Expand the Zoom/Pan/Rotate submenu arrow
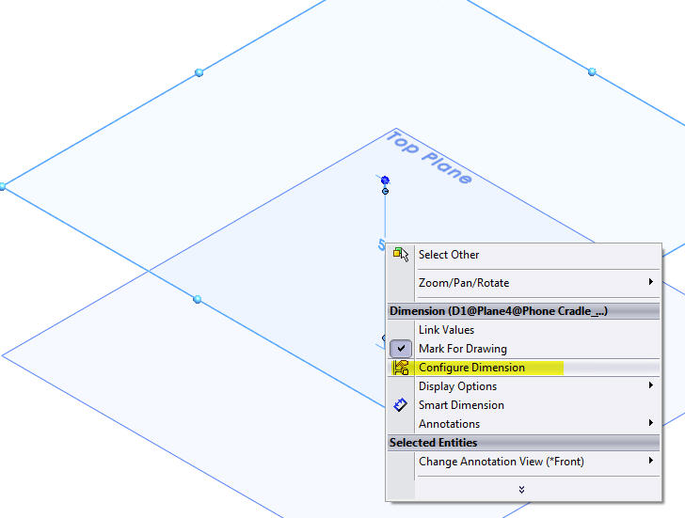The image size is (685, 518). [650, 282]
